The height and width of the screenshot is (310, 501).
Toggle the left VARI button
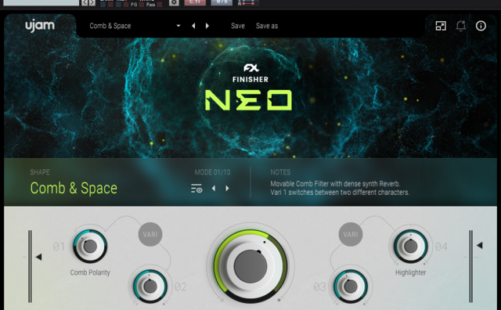click(x=150, y=234)
